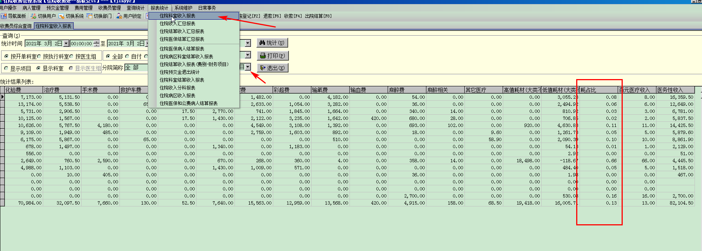
Task: Open dropdown beside the 退出 button
Action: [x=248, y=67]
